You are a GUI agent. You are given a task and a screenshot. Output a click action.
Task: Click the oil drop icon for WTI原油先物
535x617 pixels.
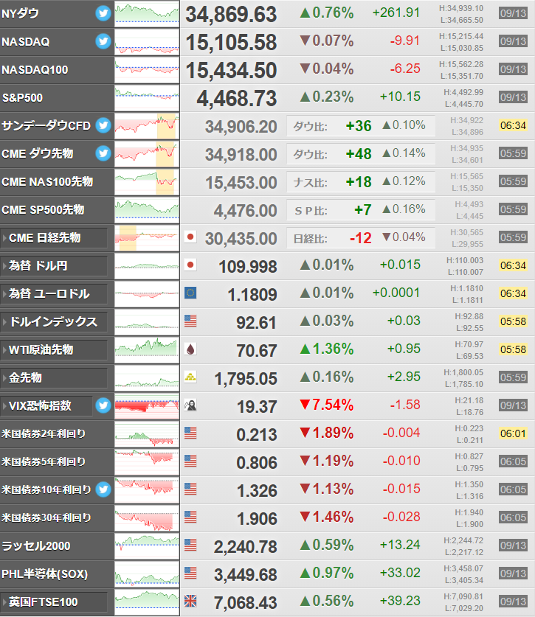(x=190, y=349)
